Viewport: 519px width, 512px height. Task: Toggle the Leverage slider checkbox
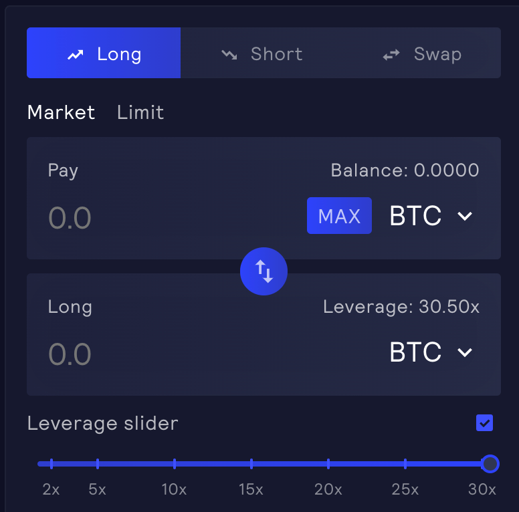click(x=484, y=422)
